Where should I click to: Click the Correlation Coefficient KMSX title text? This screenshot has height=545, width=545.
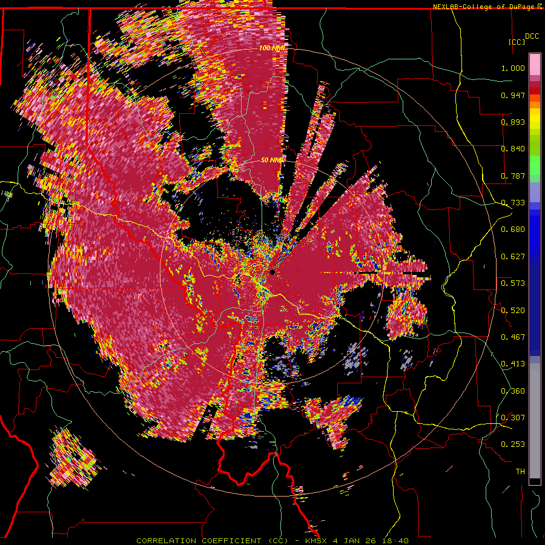click(272, 541)
